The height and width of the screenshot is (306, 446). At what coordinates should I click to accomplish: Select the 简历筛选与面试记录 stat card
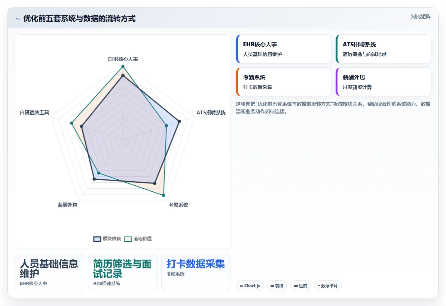[123, 272]
